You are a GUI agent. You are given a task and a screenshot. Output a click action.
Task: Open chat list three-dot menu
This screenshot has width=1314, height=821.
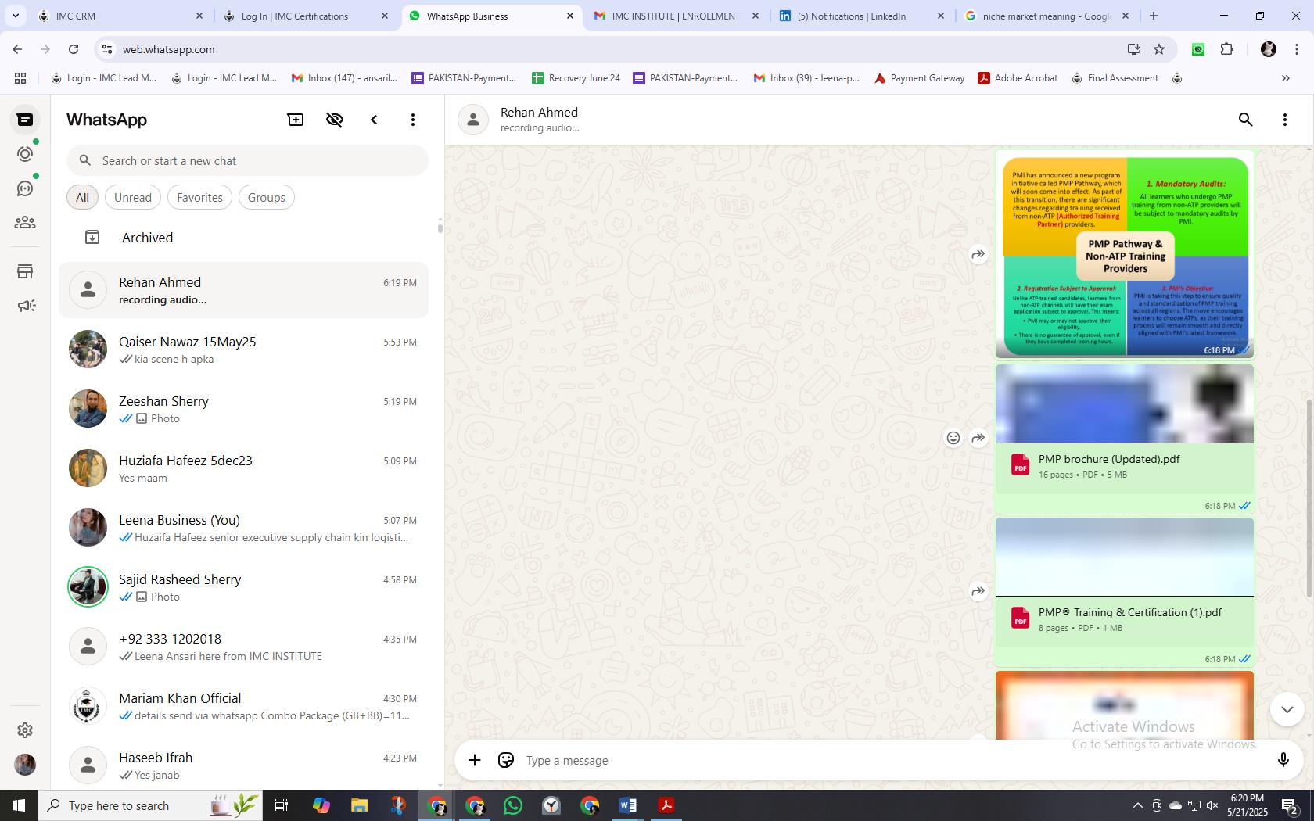coord(413,120)
